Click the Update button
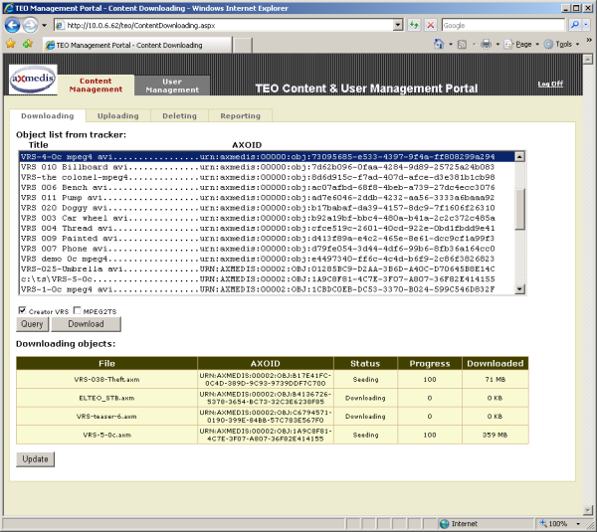 [x=35, y=459]
